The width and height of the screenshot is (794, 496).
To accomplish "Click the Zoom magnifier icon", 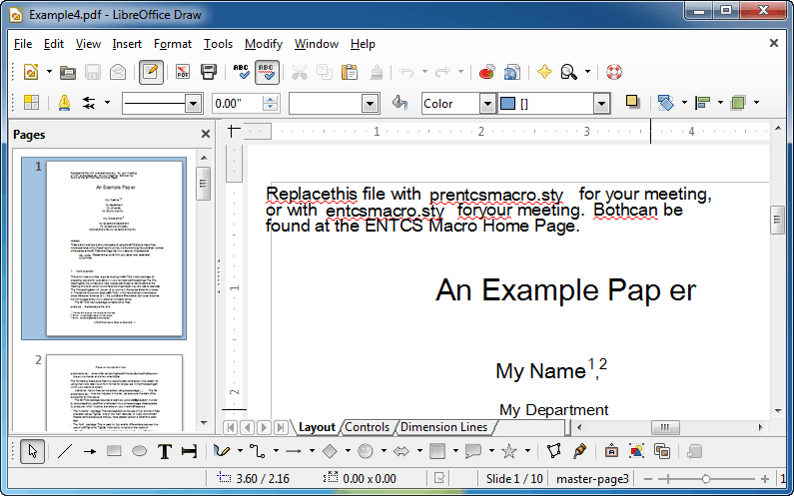I will 569,72.
